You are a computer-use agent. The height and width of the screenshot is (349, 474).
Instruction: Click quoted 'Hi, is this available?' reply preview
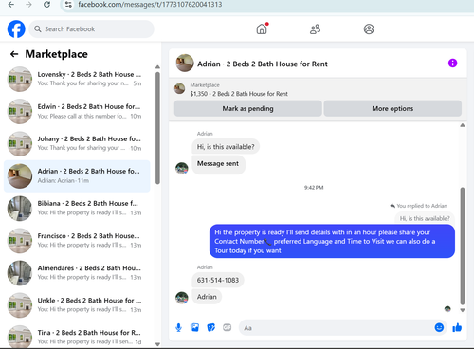425,218
